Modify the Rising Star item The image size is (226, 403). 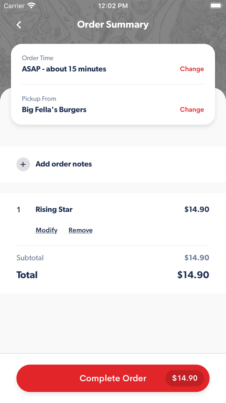tap(46, 230)
